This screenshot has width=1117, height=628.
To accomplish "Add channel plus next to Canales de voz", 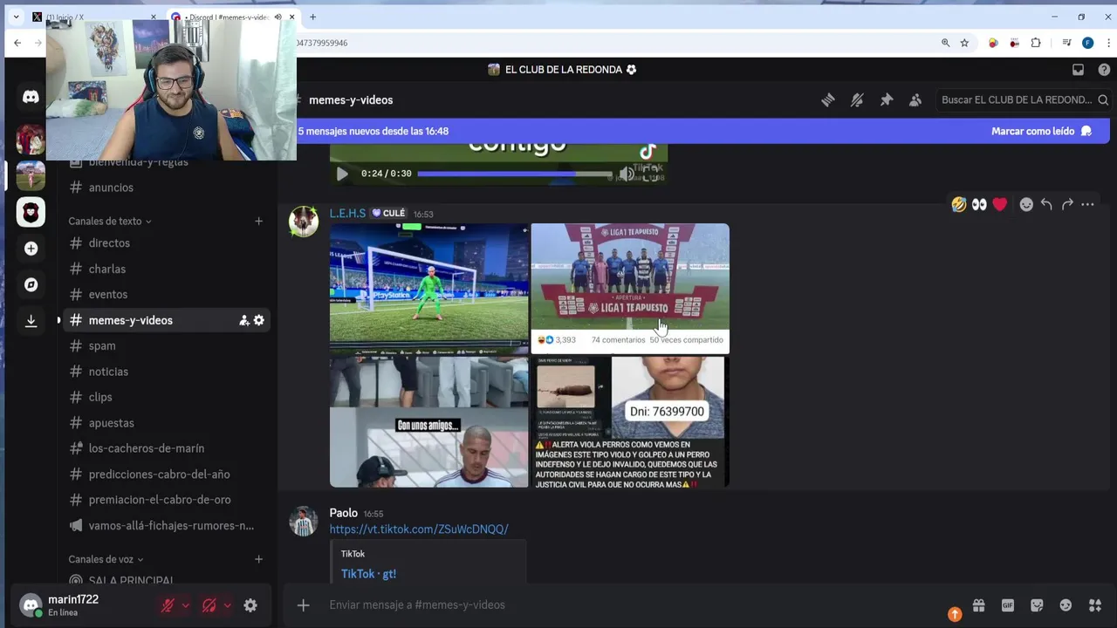I will pyautogui.click(x=258, y=559).
